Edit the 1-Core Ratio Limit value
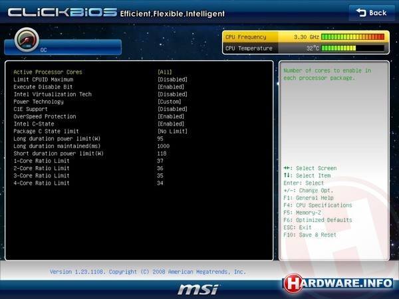This screenshot has width=399, height=299. tap(161, 161)
